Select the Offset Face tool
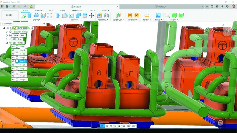 tap(85, 15)
